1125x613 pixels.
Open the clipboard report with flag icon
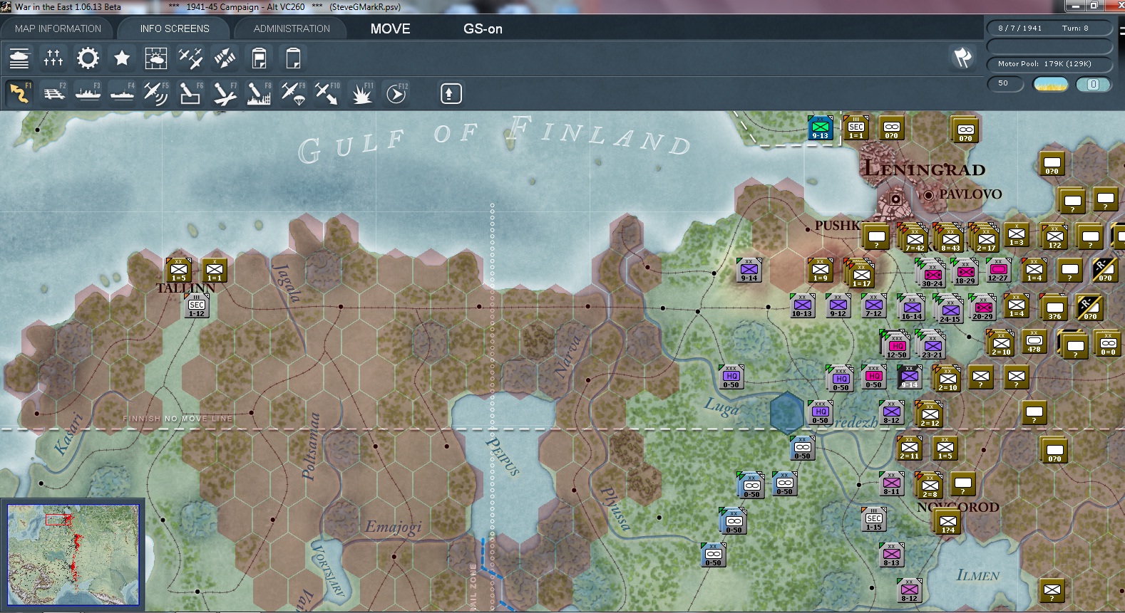click(x=259, y=58)
